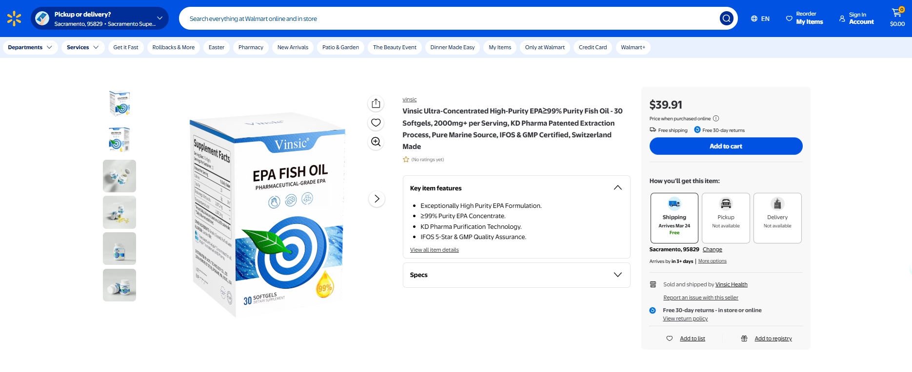
Task: Show next product image with arrow
Action: click(377, 199)
